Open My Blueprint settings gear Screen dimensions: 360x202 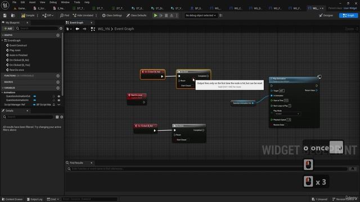click(x=61, y=29)
